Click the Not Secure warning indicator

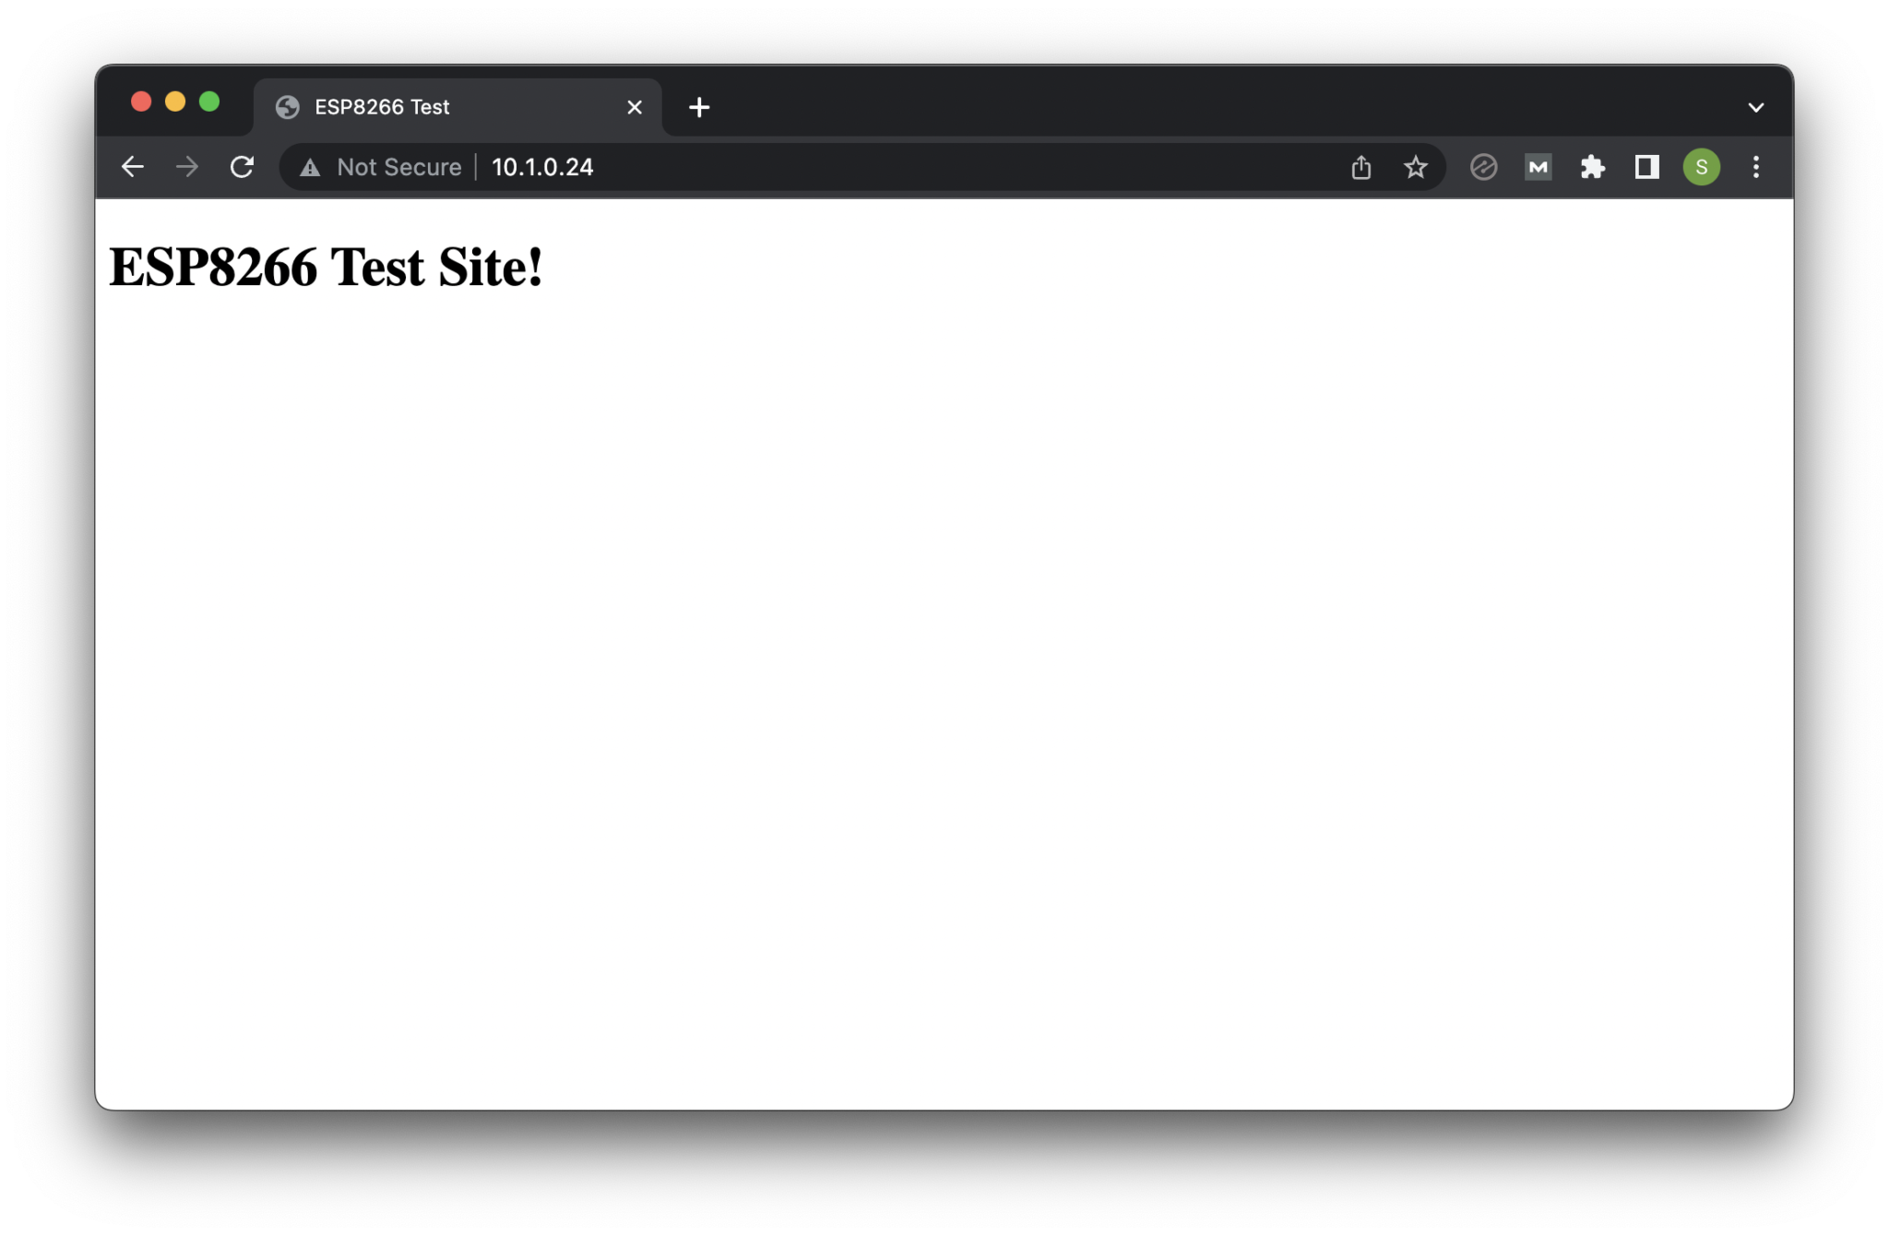pyautogui.click(x=381, y=167)
